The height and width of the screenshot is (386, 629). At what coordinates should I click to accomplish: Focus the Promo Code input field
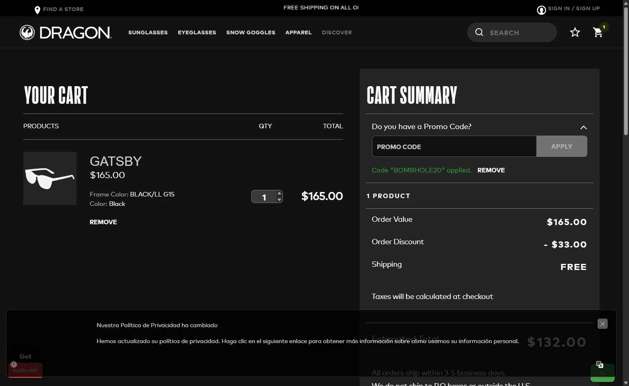point(454,146)
